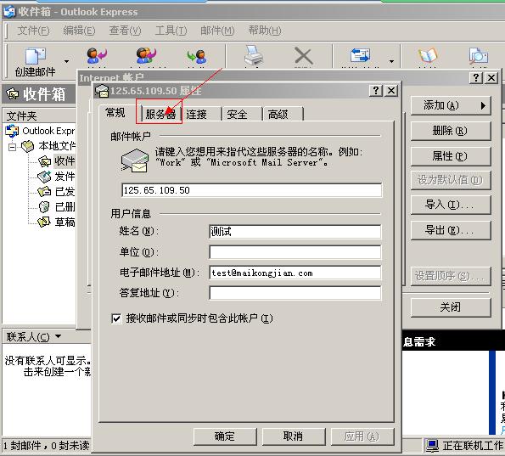
Task: Click the 取消 button
Action: [x=294, y=436]
